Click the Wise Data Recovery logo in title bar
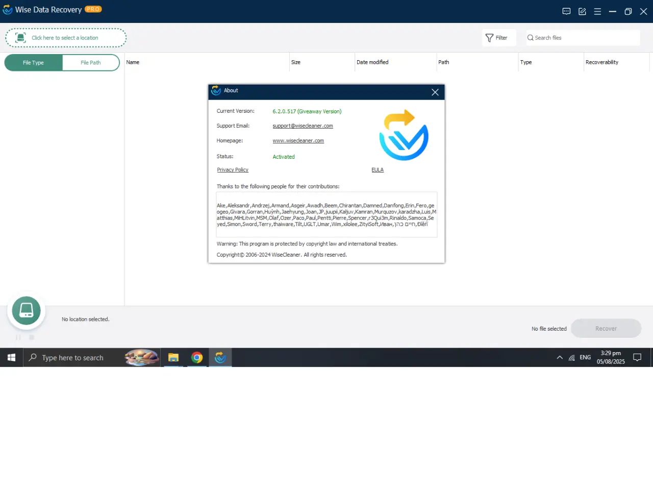653x496 pixels. [x=8, y=10]
